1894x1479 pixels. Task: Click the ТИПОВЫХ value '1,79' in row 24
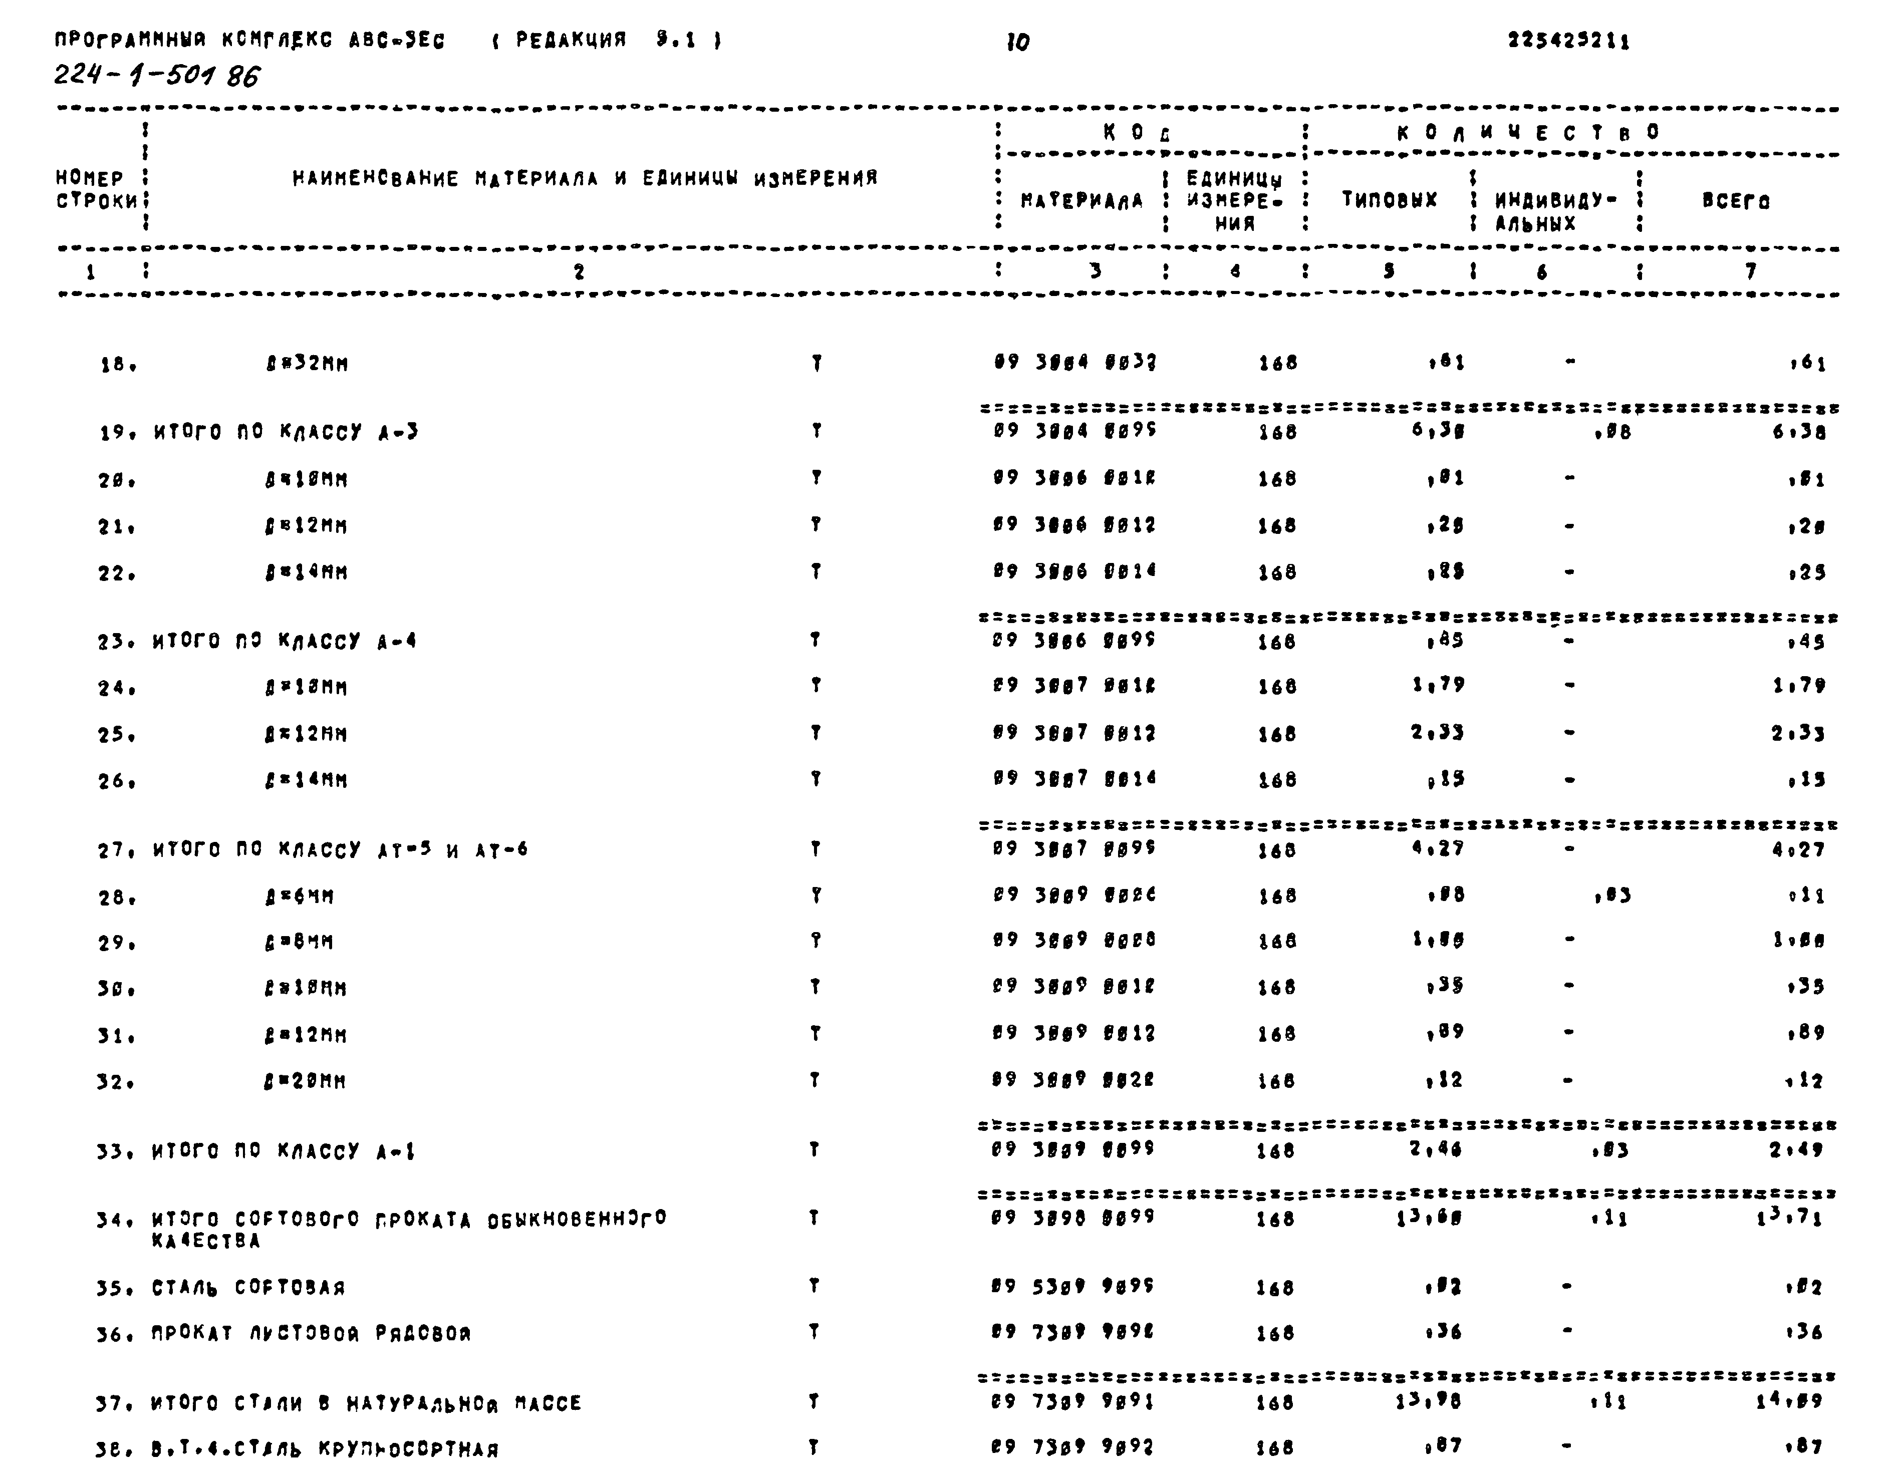tap(1439, 685)
